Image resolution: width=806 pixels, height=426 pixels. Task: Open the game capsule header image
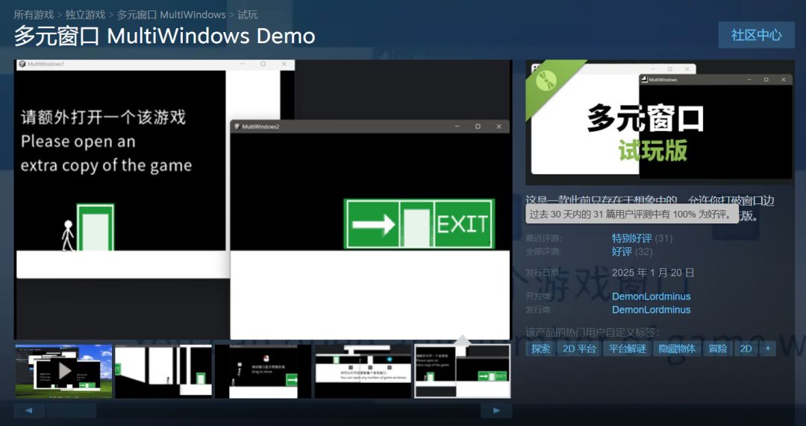click(660, 123)
